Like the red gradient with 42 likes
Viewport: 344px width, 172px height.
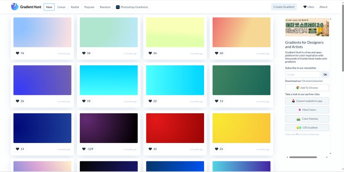pos(153,149)
